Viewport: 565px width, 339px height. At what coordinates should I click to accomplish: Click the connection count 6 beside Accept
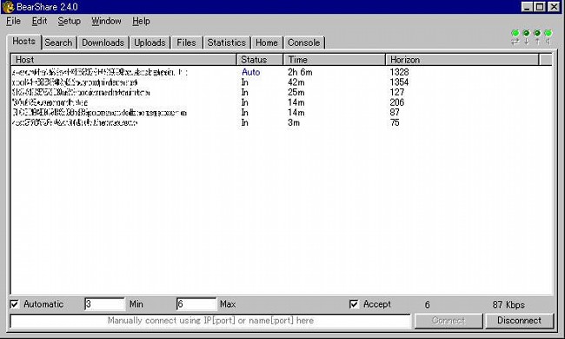pyautogui.click(x=427, y=304)
